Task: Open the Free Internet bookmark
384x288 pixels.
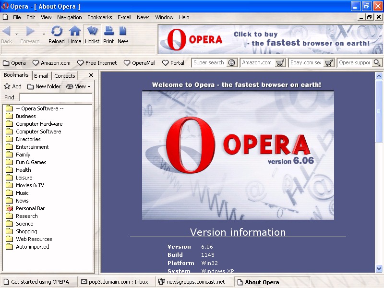Action: [x=97, y=63]
